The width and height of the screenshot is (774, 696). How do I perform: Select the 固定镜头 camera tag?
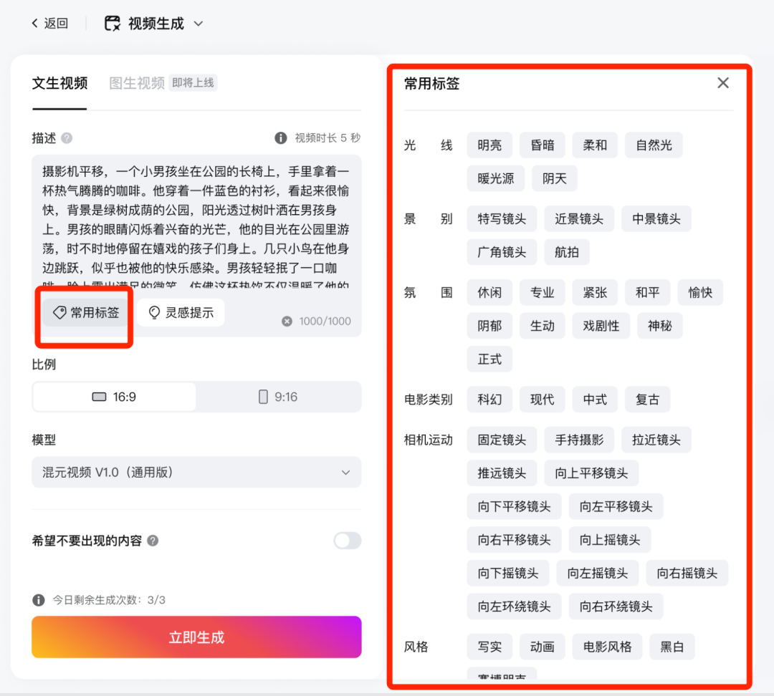(x=502, y=440)
